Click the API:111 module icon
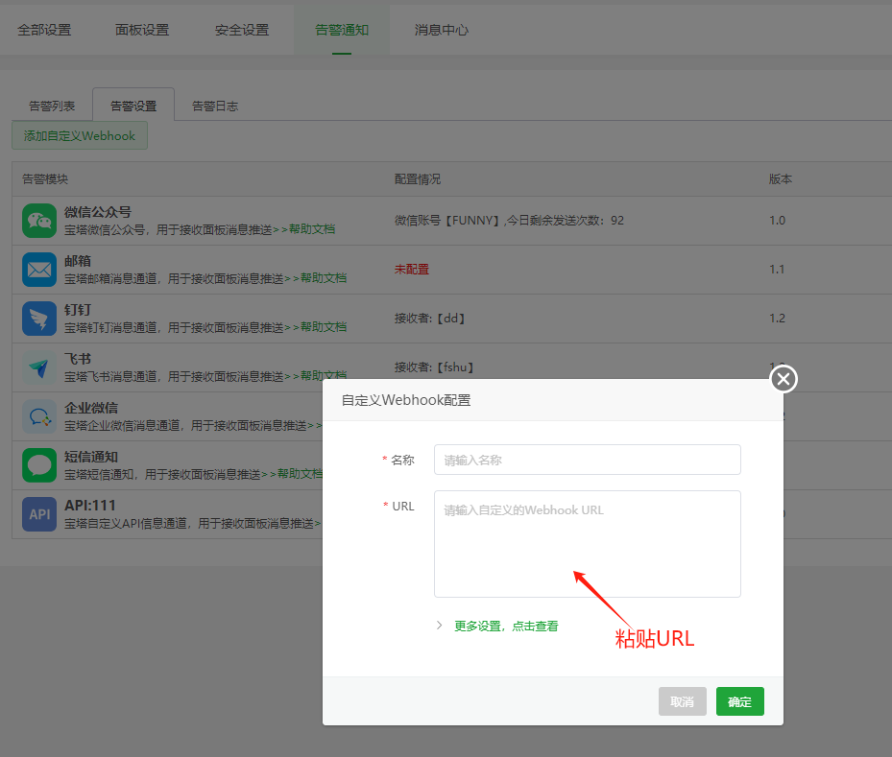 pos(39,513)
